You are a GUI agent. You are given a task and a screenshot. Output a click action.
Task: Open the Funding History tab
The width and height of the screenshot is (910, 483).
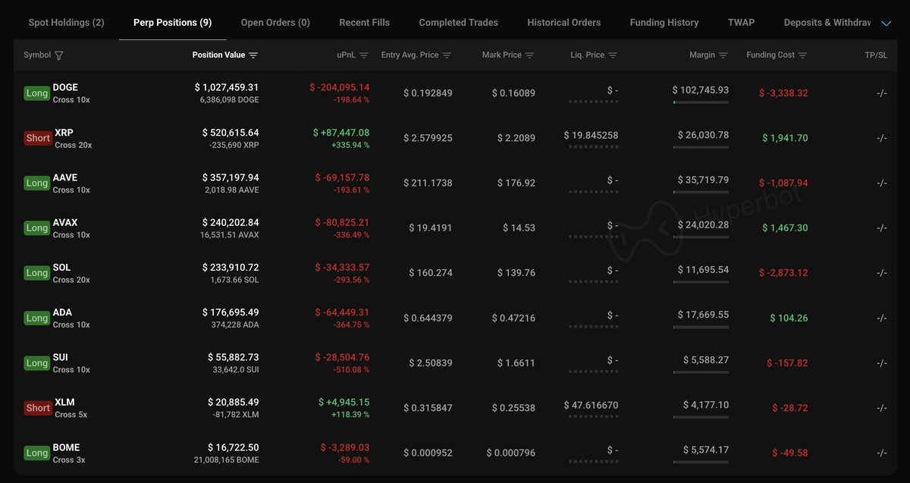[664, 23]
